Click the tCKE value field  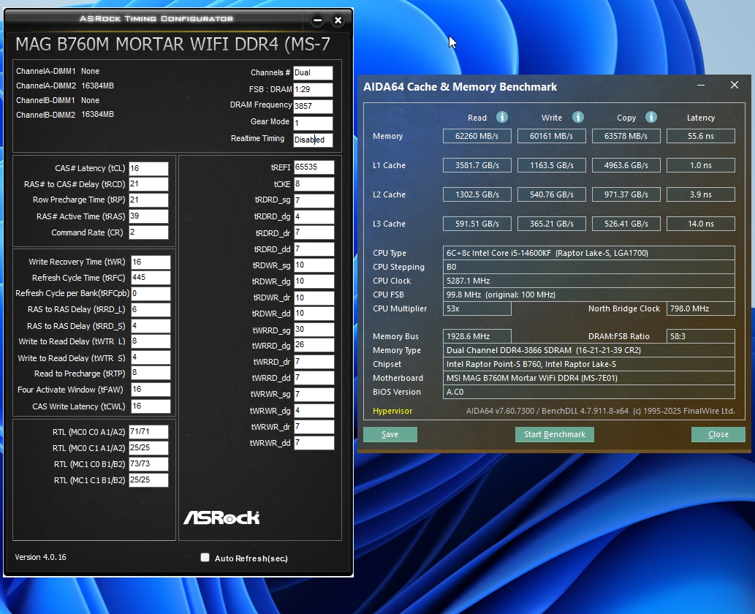(x=314, y=184)
